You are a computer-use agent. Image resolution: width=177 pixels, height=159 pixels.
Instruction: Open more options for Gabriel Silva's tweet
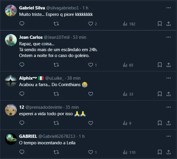[x=168, y=7]
